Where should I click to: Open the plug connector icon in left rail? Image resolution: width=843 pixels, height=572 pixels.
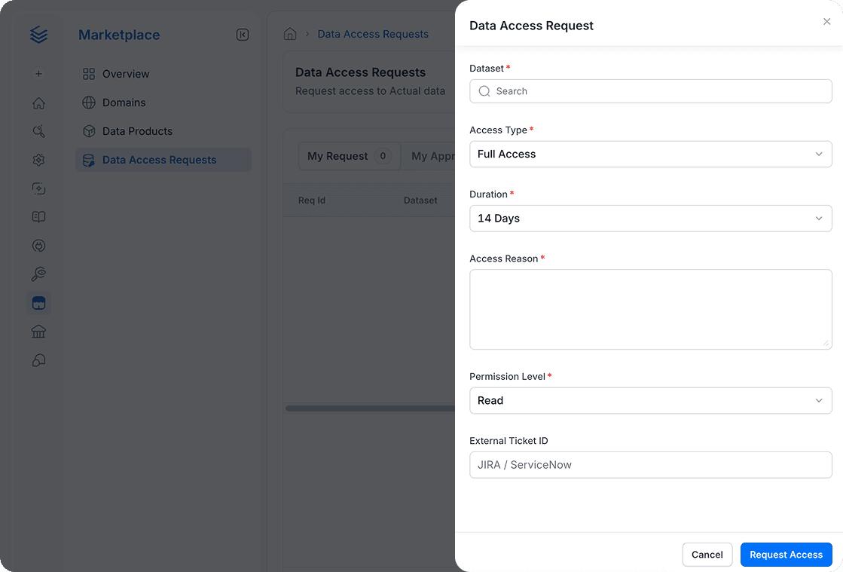coord(38,246)
